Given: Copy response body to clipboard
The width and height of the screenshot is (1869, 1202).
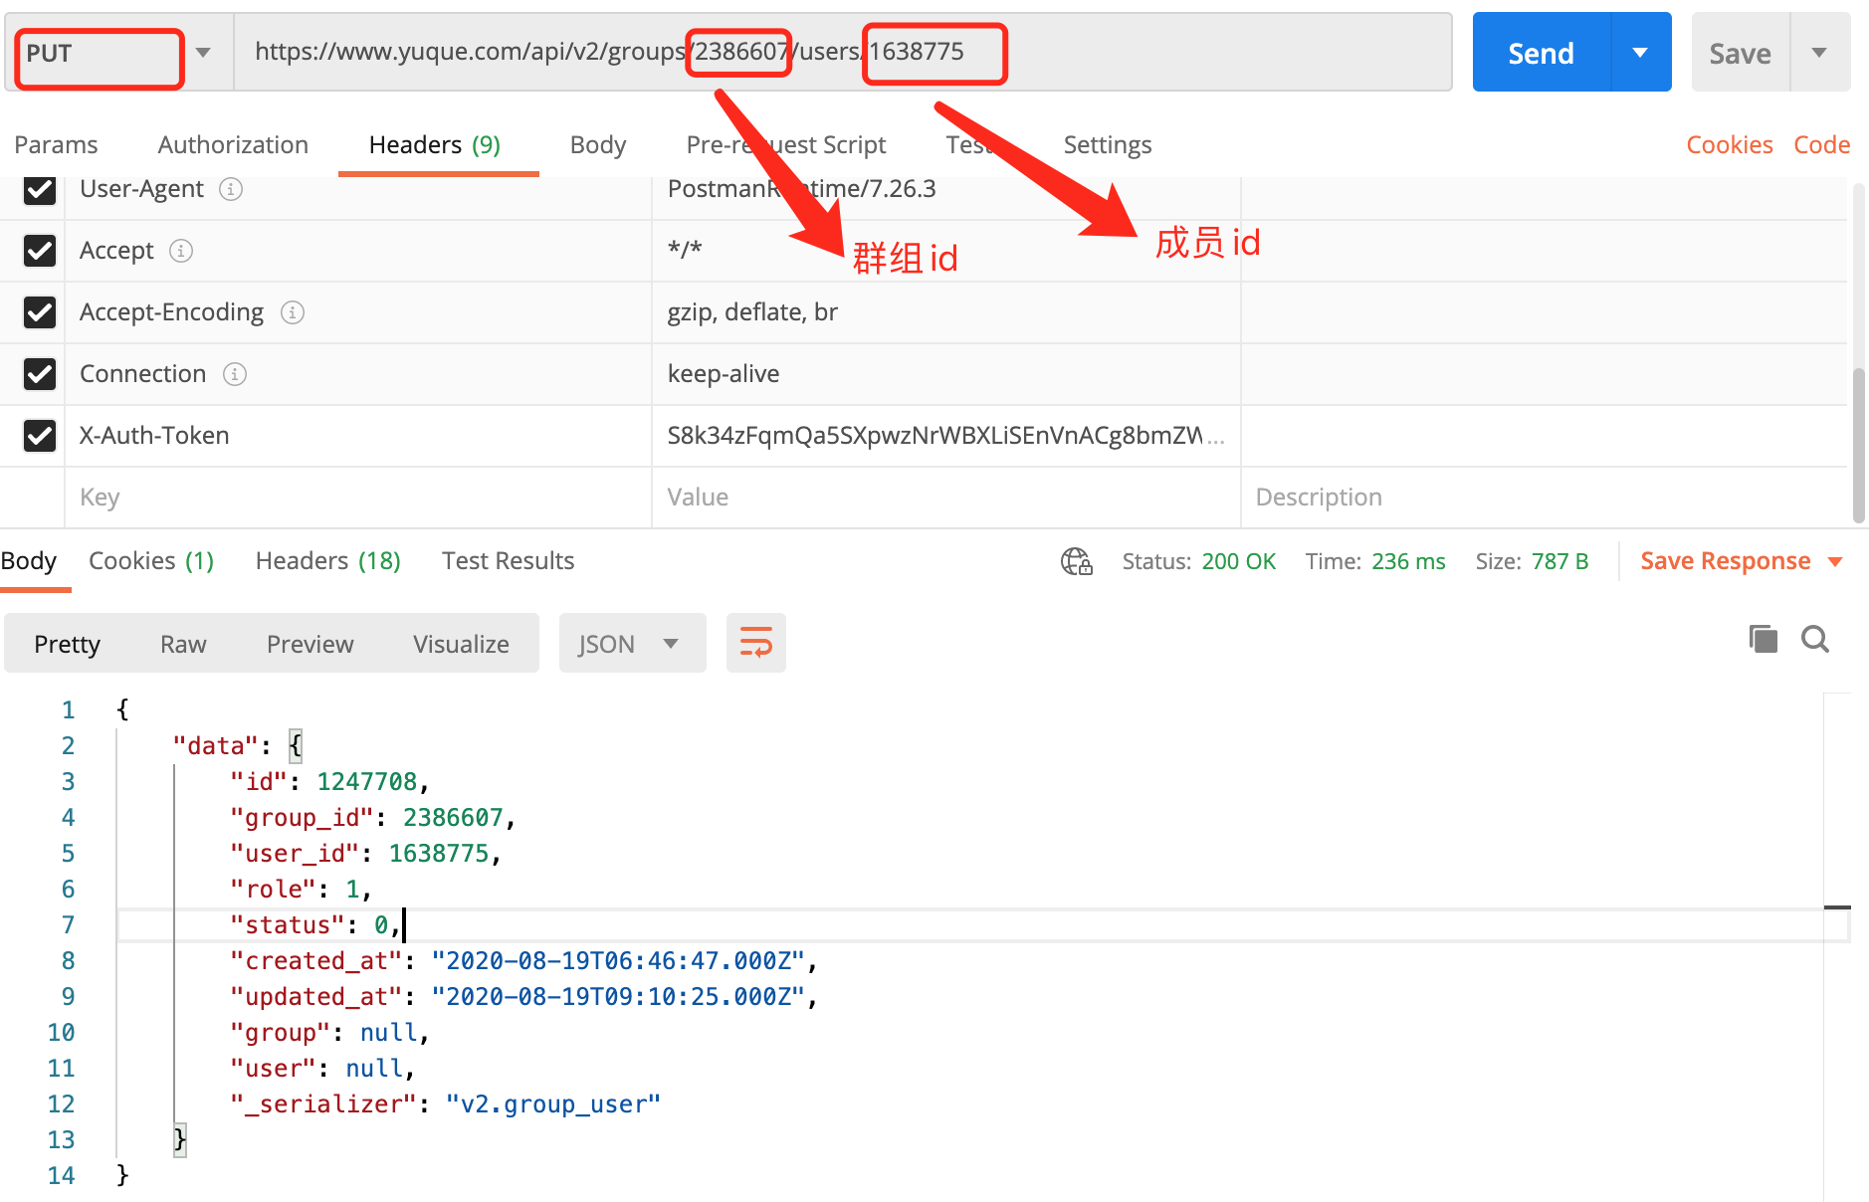Looking at the screenshot, I should (x=1763, y=639).
